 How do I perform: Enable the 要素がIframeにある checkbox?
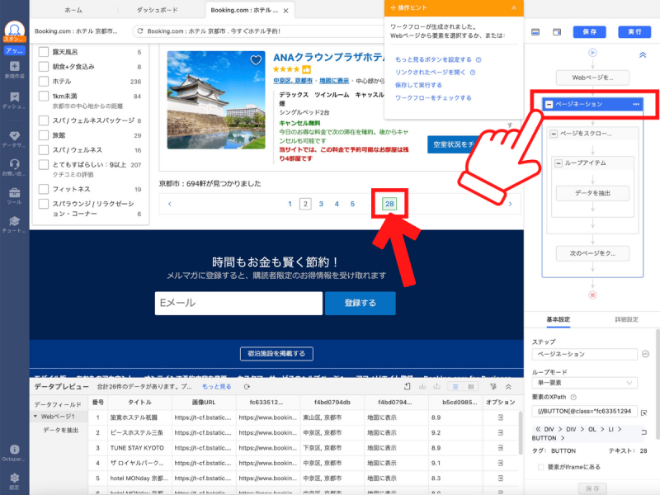click(541, 467)
